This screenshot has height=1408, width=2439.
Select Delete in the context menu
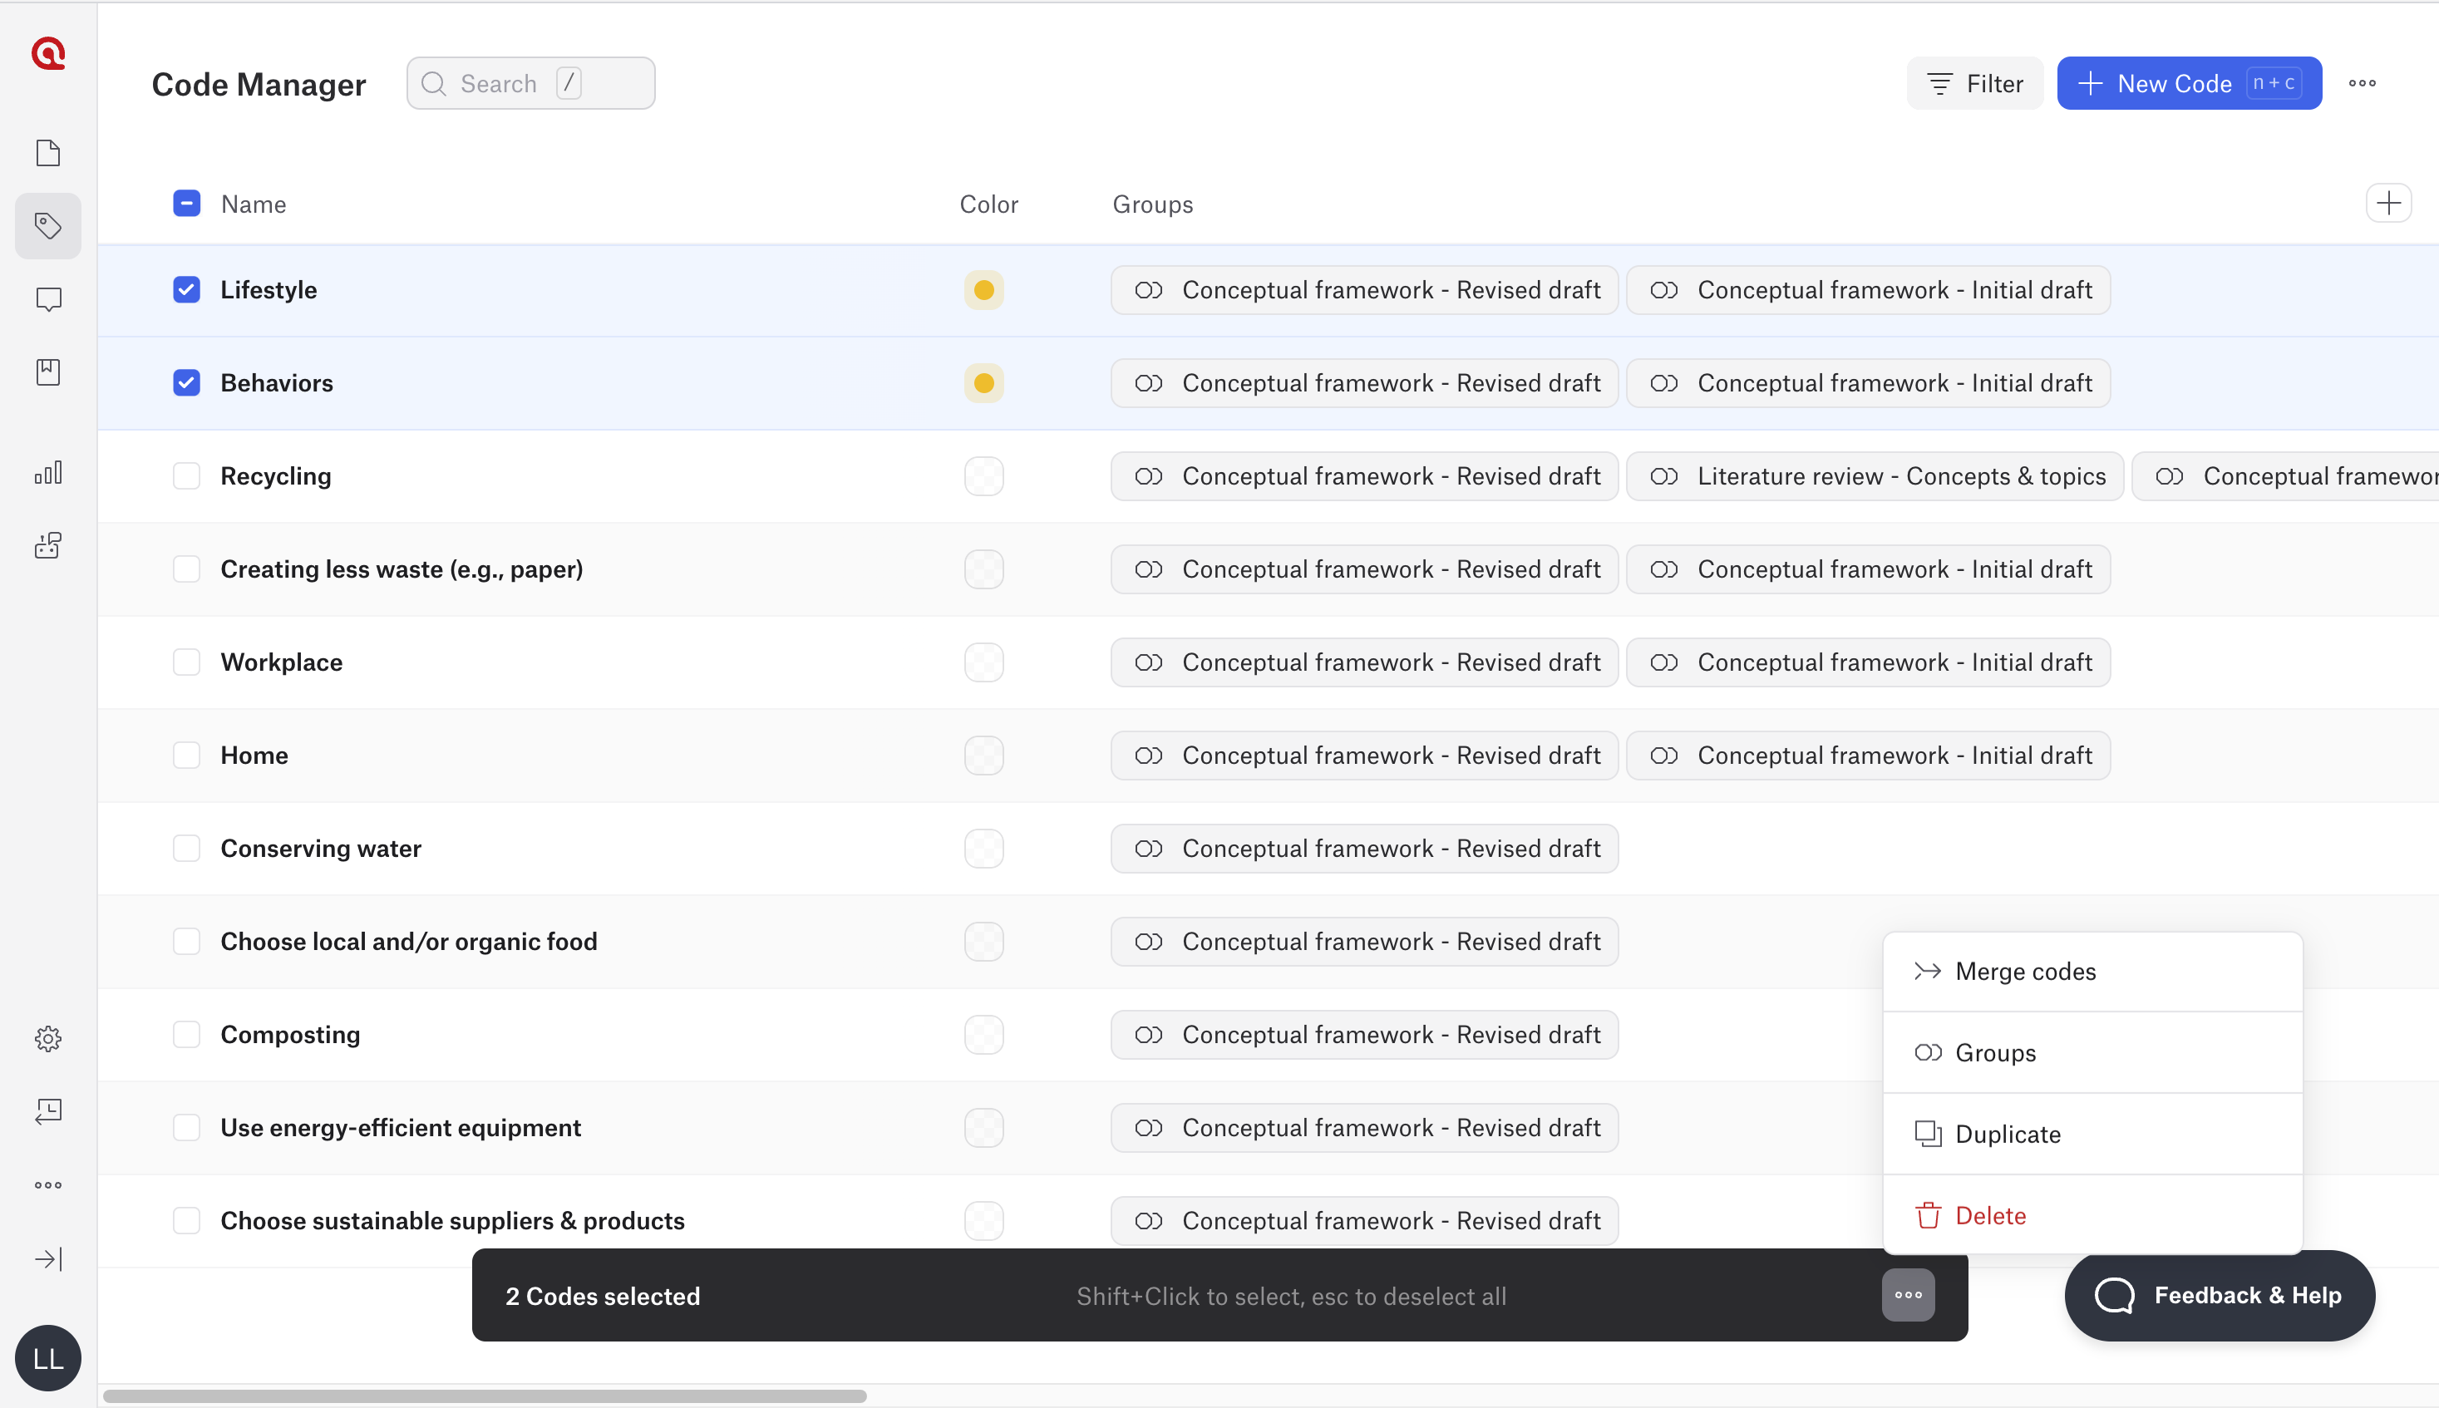(1990, 1215)
